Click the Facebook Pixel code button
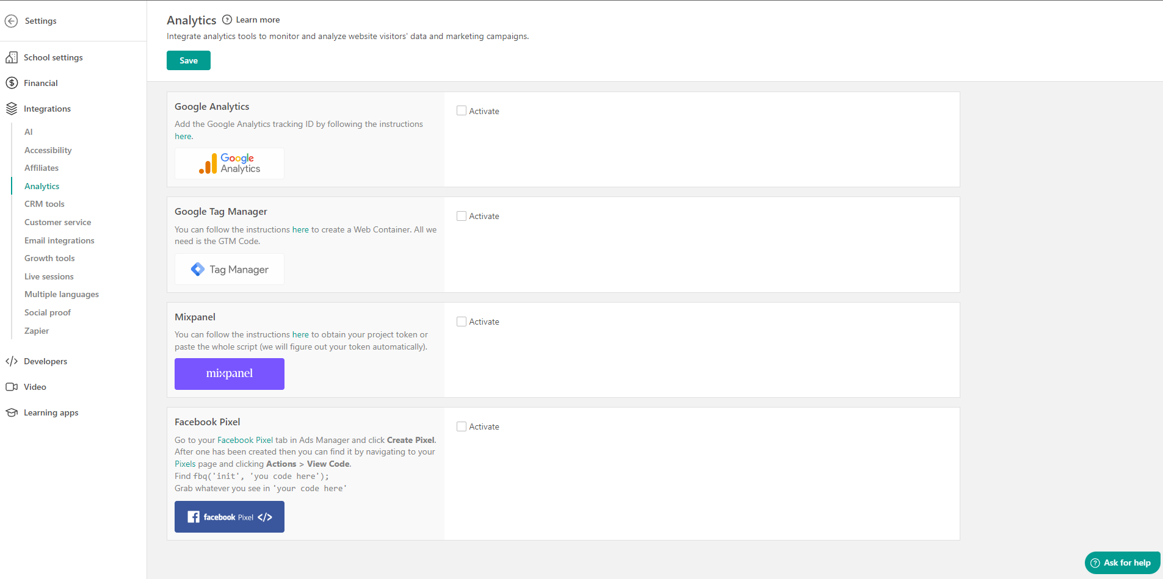Image resolution: width=1163 pixels, height=579 pixels. click(x=229, y=516)
